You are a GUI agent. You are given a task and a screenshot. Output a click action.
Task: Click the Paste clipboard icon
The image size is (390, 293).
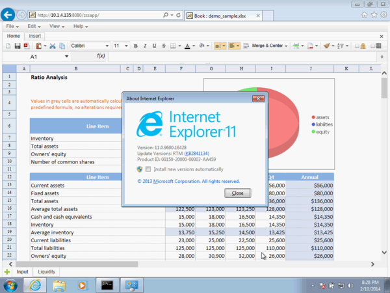tap(39, 46)
